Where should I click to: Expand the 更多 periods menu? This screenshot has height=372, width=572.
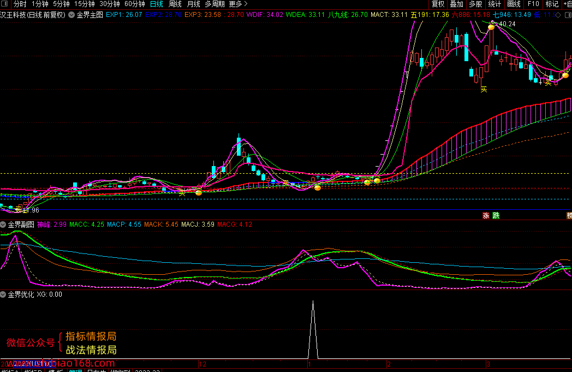(238, 4)
